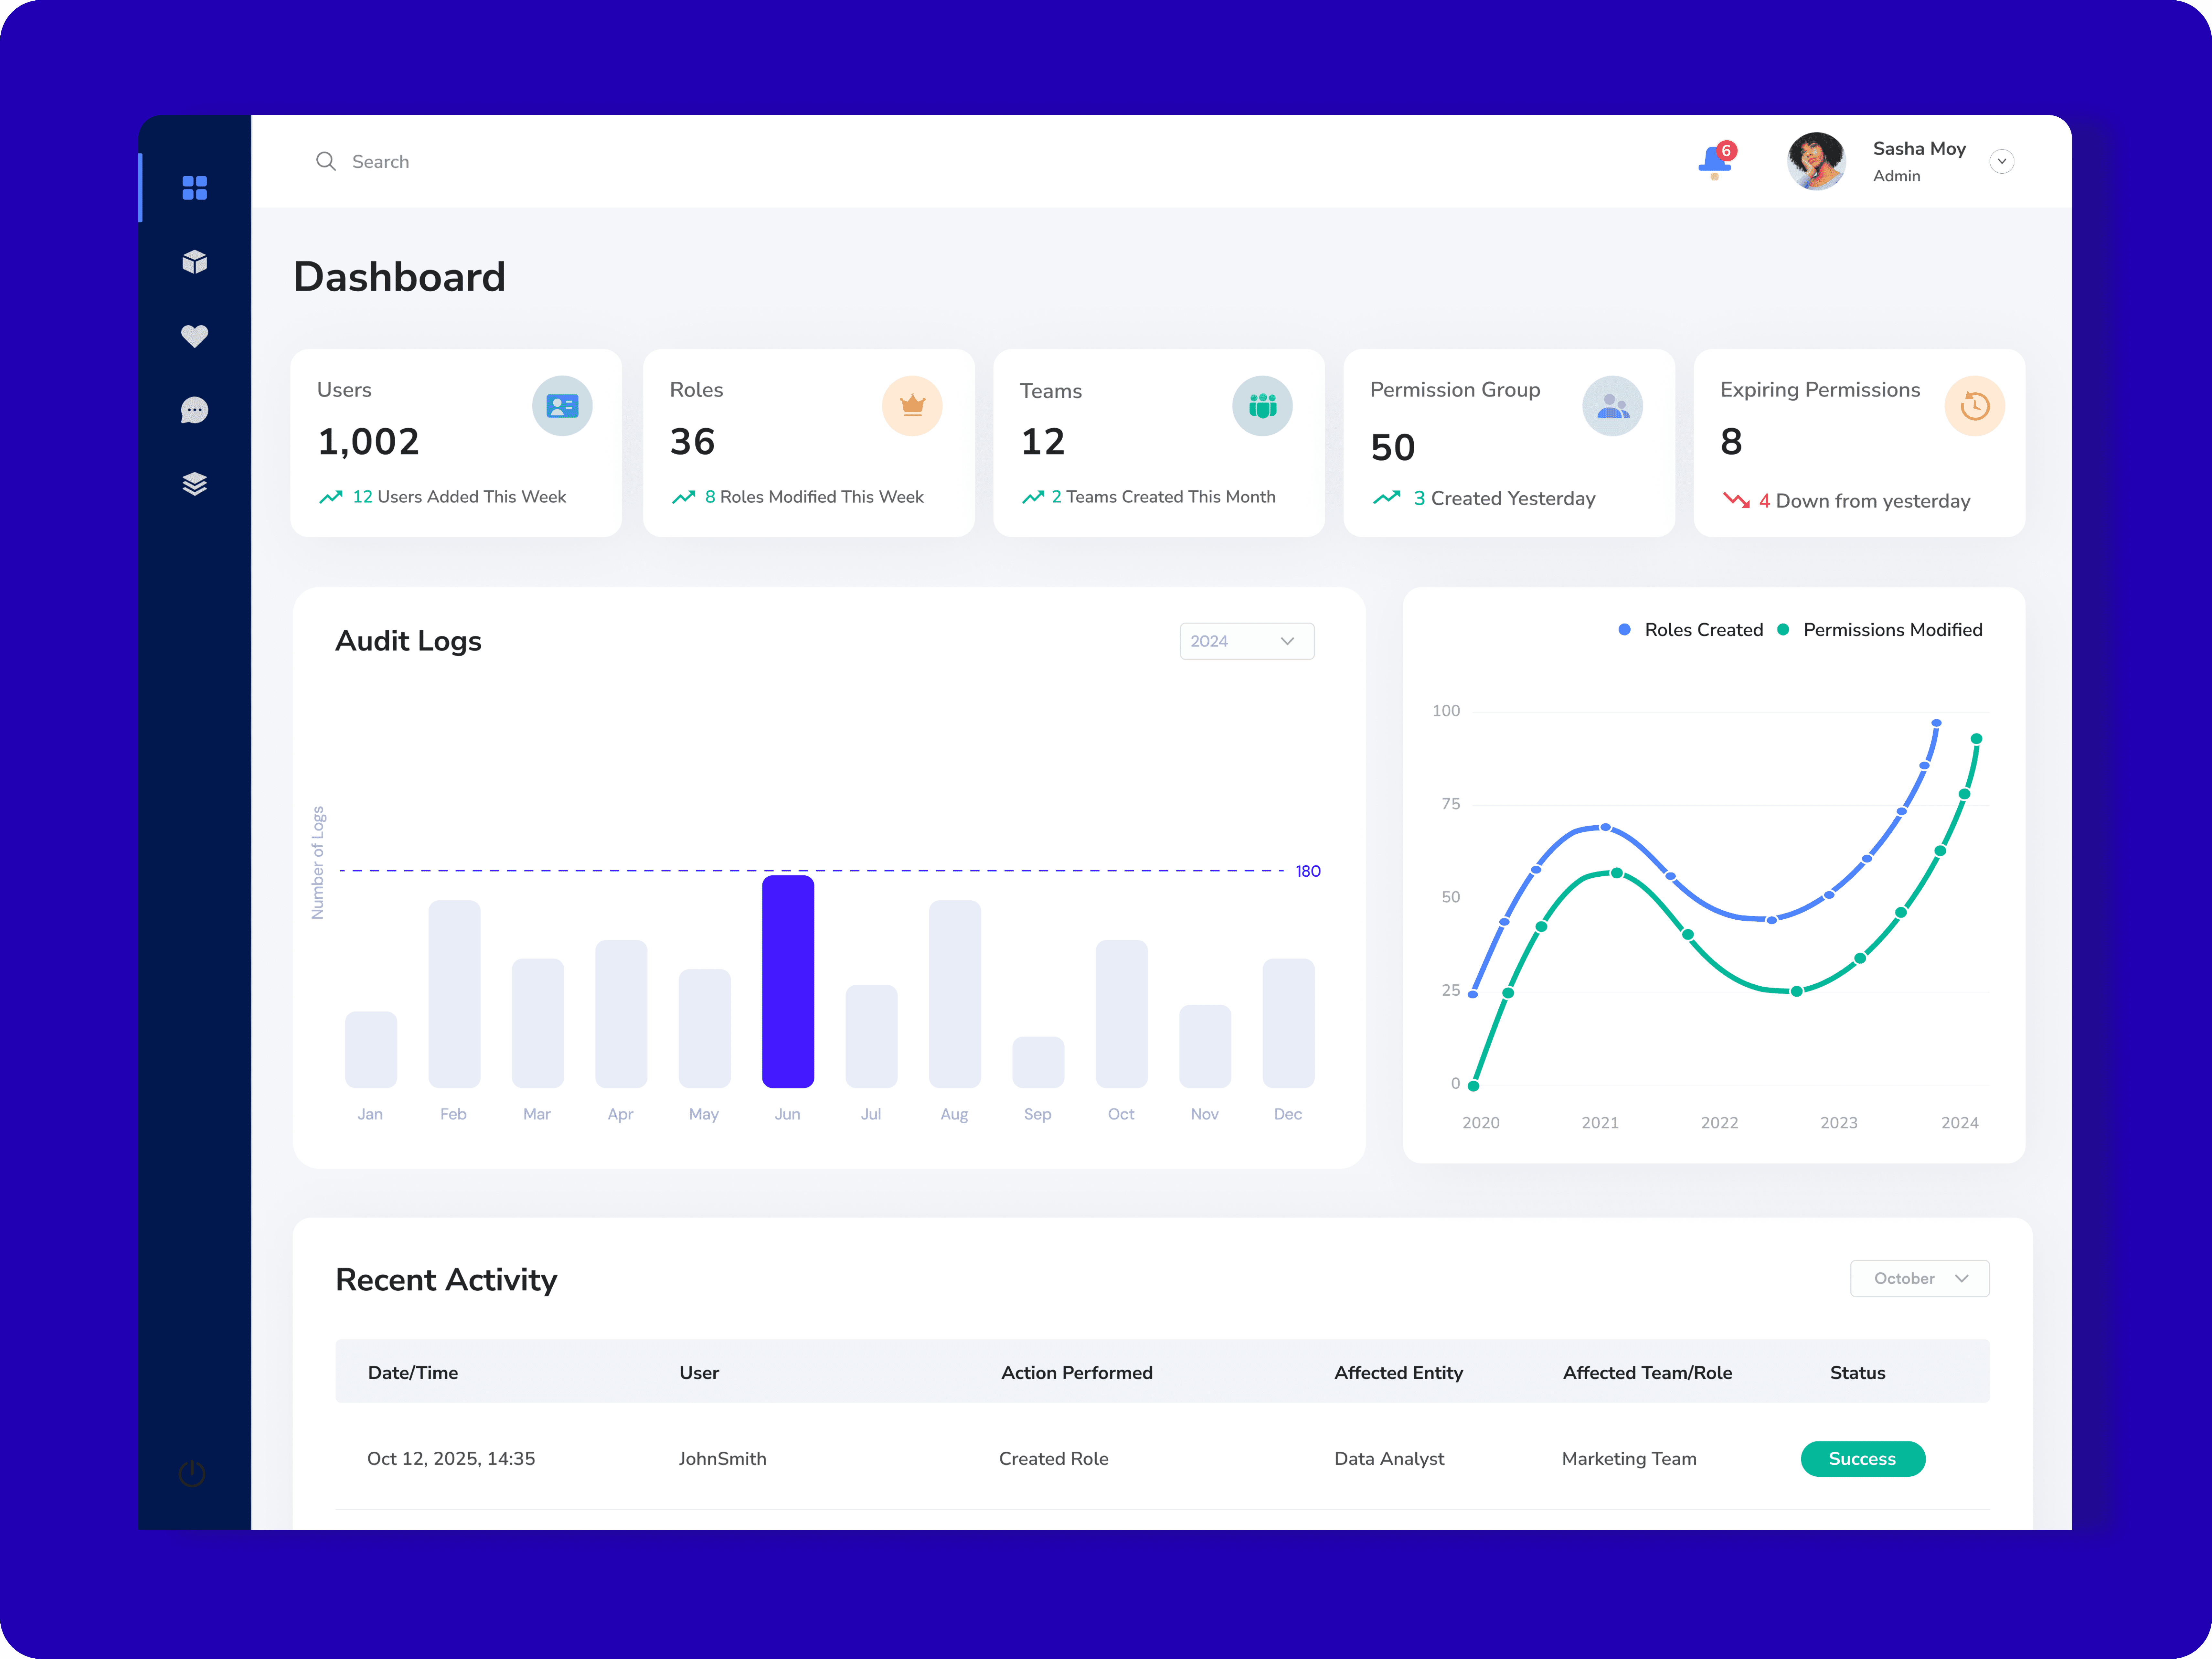Click the red down-trend arrow in the Expiring Permissions card
The width and height of the screenshot is (2212, 1659).
point(1737,500)
